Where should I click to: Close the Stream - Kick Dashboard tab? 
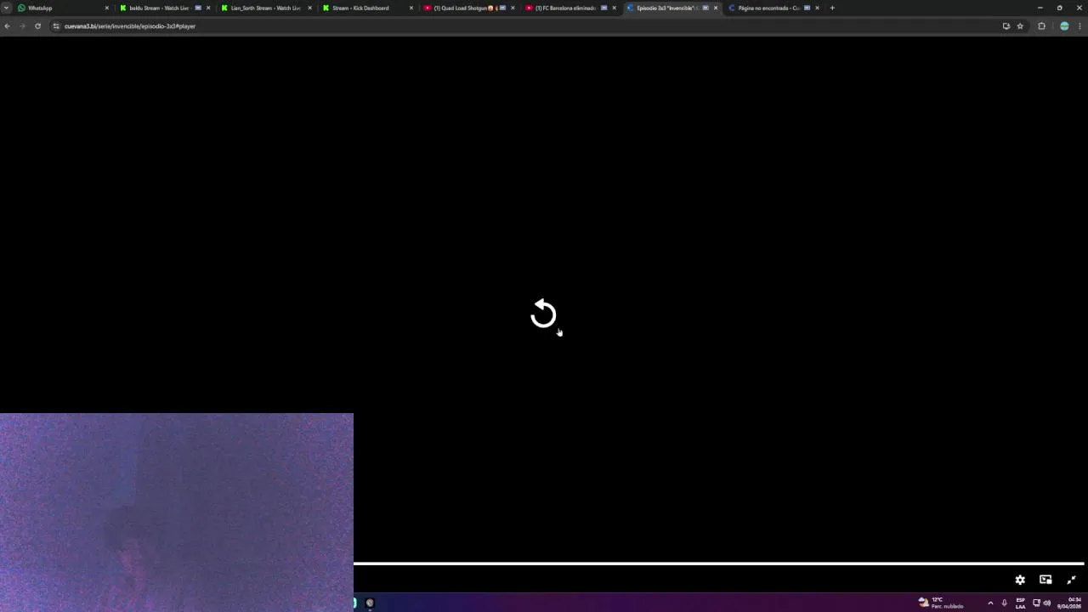pyautogui.click(x=411, y=8)
